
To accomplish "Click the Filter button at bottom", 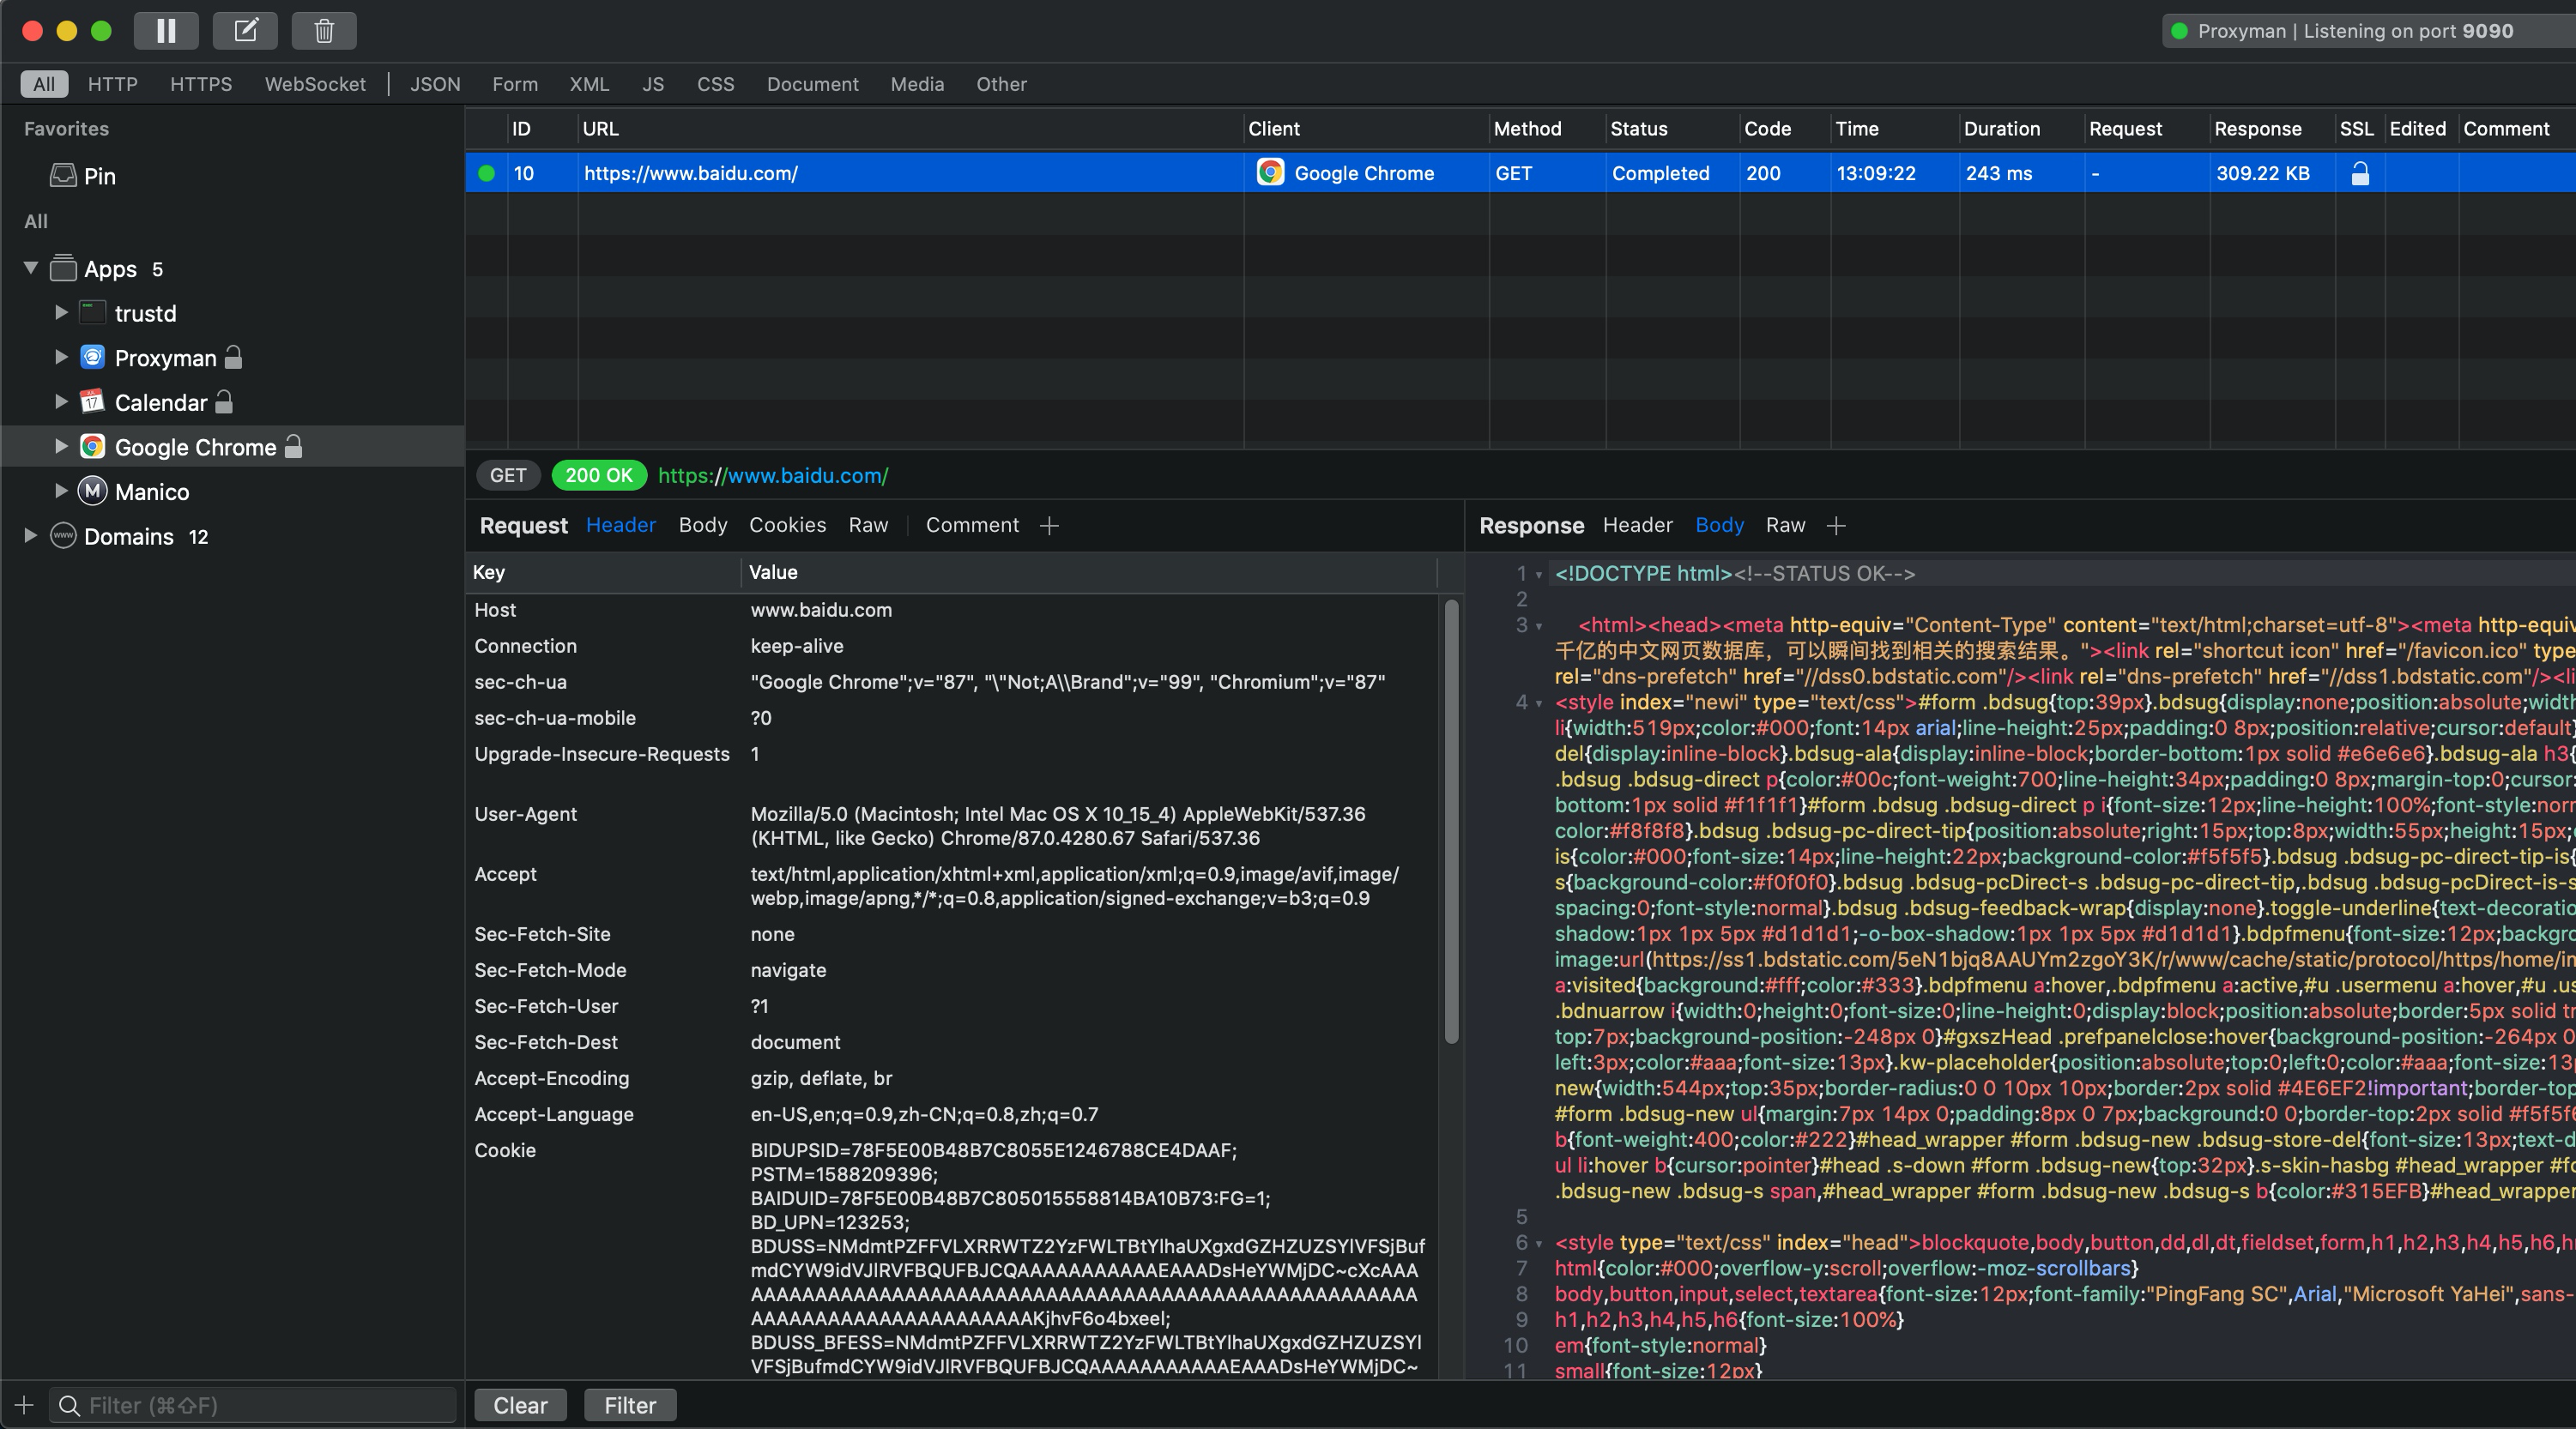I will tap(630, 1405).
